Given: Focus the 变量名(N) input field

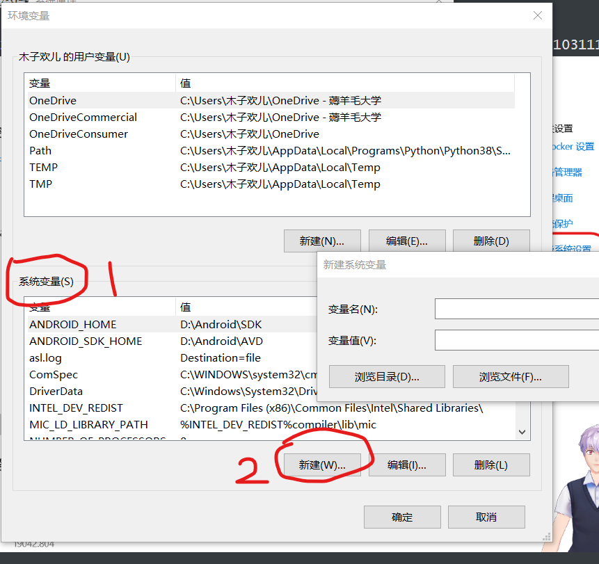Looking at the screenshot, I should (x=517, y=309).
